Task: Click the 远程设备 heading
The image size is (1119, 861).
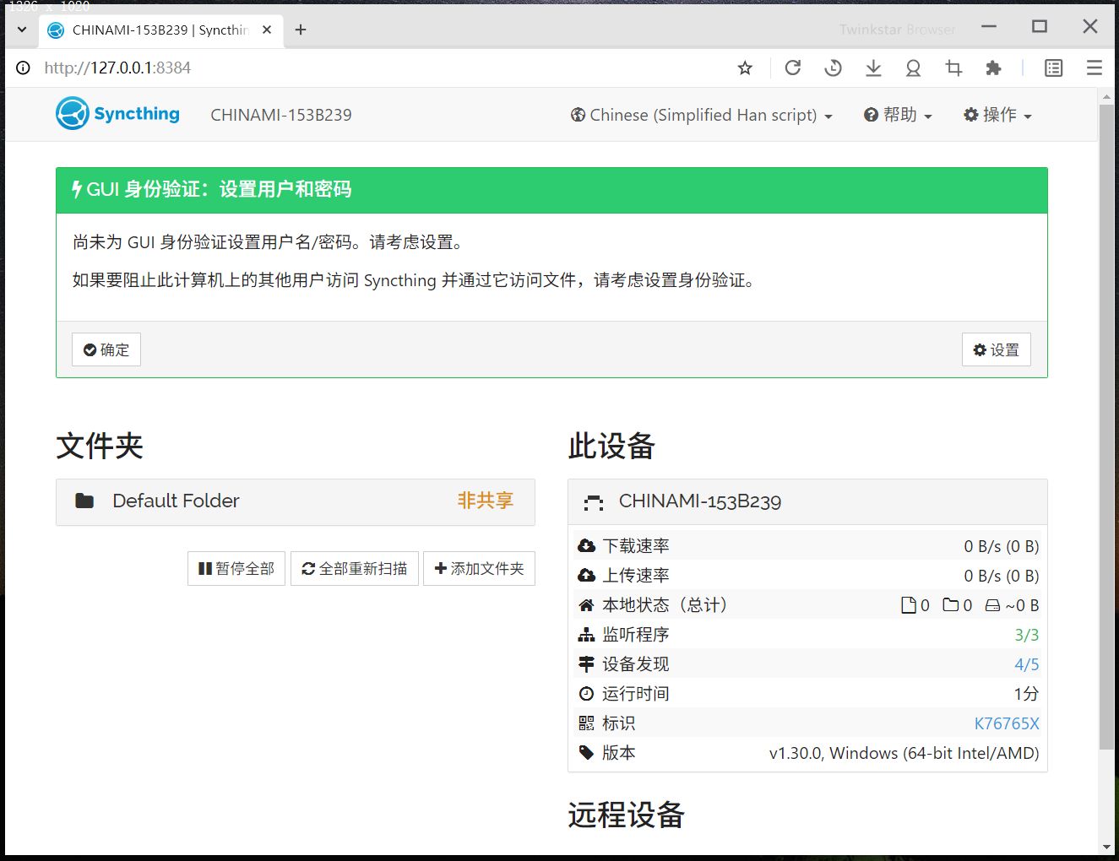Action: click(x=626, y=815)
